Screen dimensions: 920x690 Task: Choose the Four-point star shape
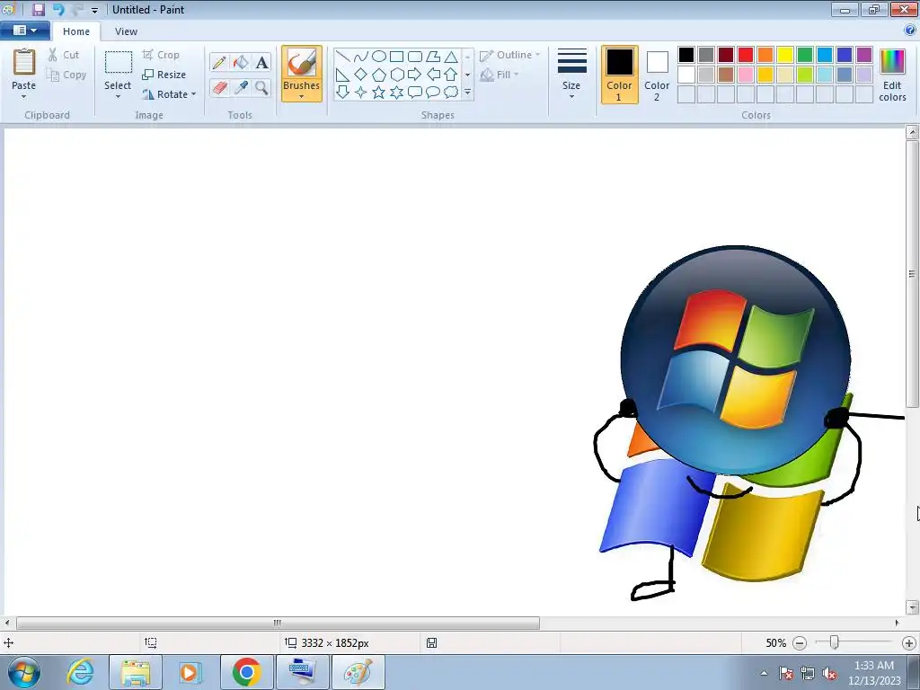pyautogui.click(x=361, y=93)
